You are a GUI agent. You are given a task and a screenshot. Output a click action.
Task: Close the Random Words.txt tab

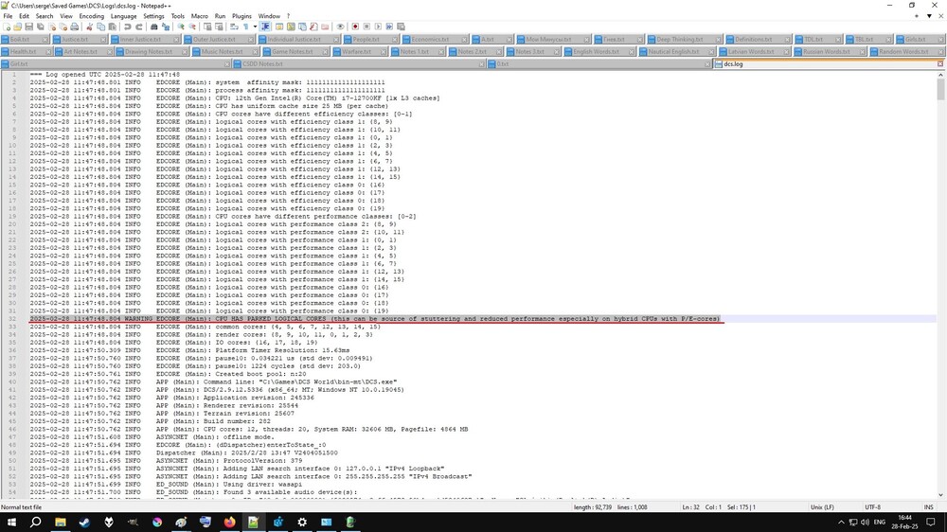tap(939, 51)
